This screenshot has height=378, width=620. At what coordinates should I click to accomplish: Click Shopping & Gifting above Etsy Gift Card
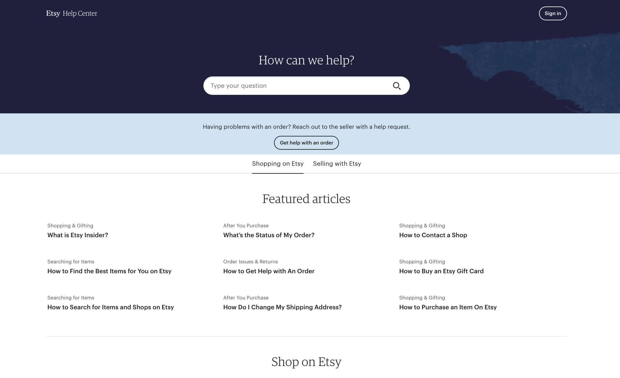pos(422,262)
